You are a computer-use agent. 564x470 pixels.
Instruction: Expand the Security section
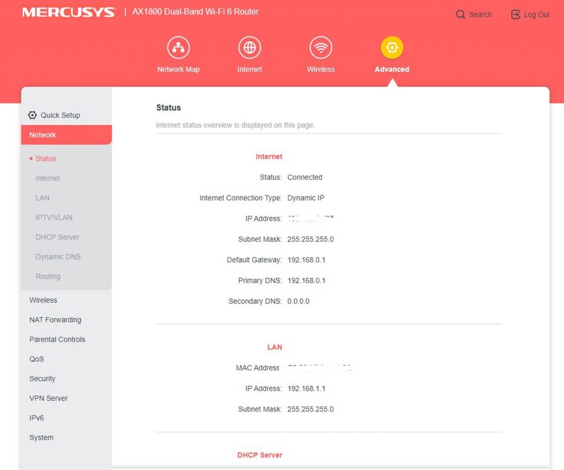tap(42, 379)
